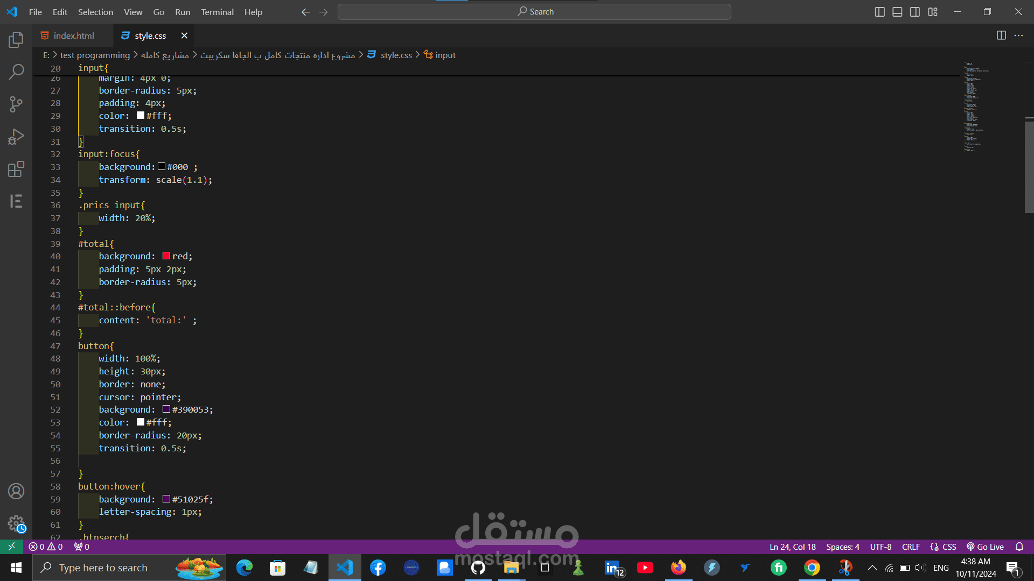Toggle the secondary side bar layout button

coord(915,12)
